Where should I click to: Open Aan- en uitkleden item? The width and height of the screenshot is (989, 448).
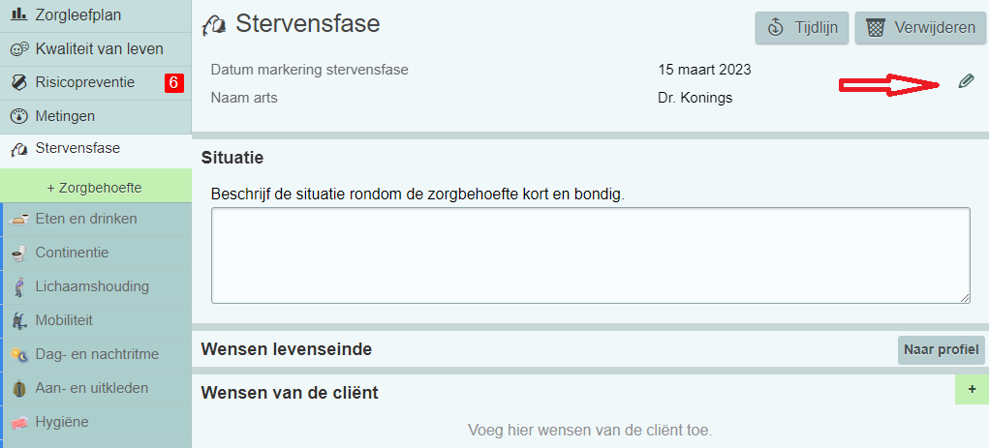pos(92,388)
